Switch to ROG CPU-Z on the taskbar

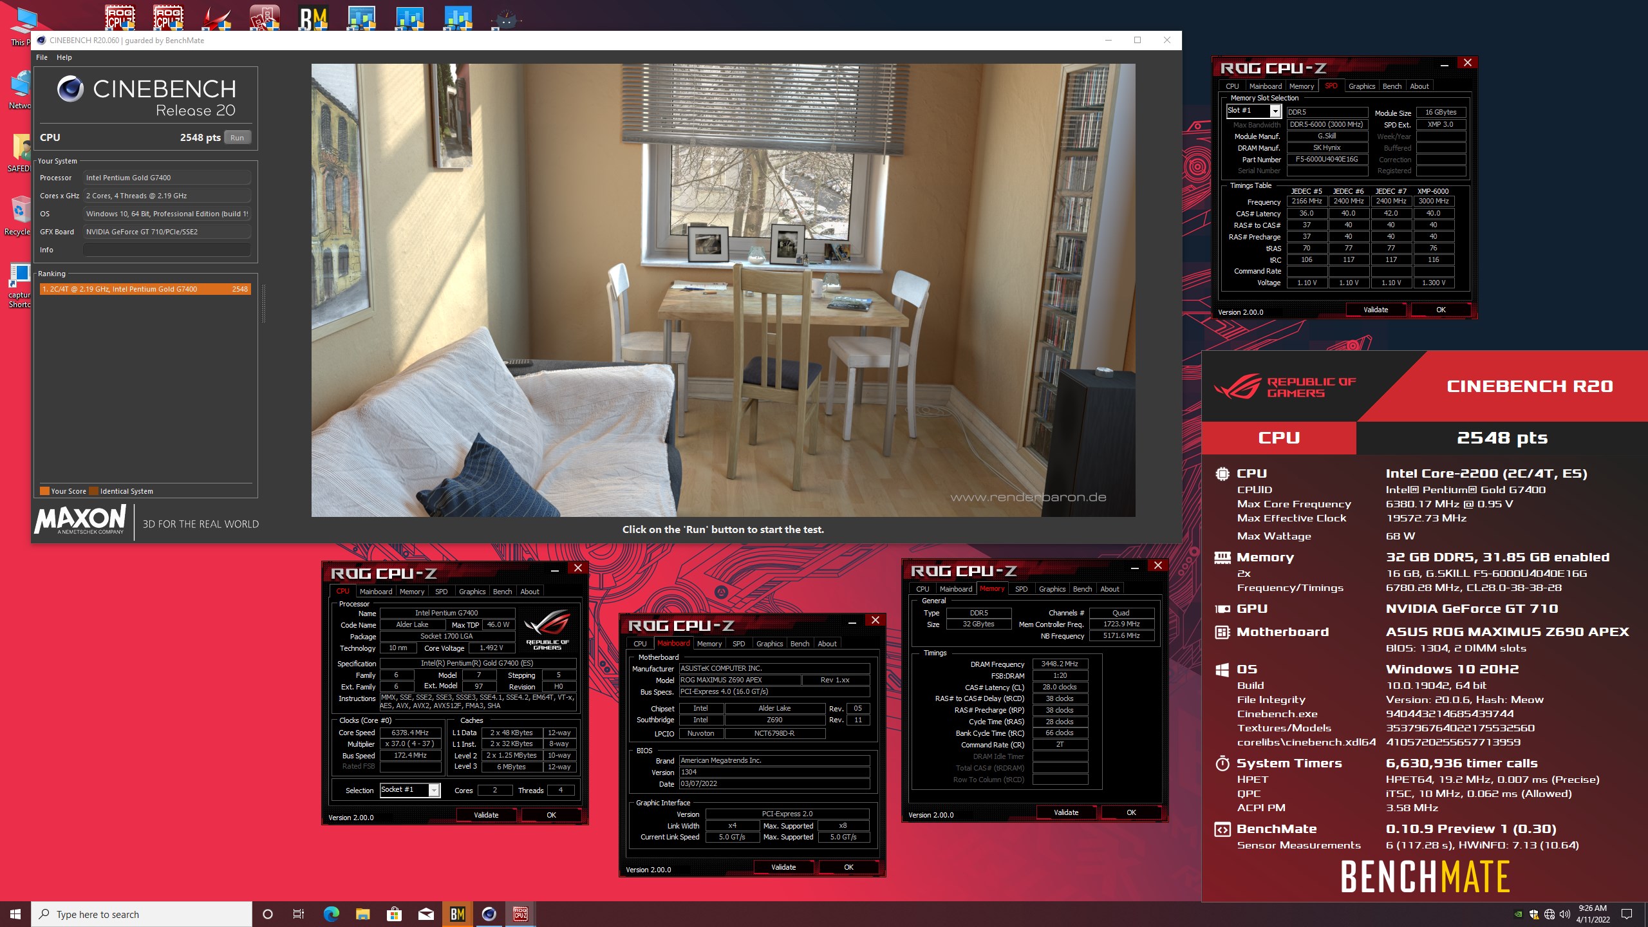pos(520,914)
